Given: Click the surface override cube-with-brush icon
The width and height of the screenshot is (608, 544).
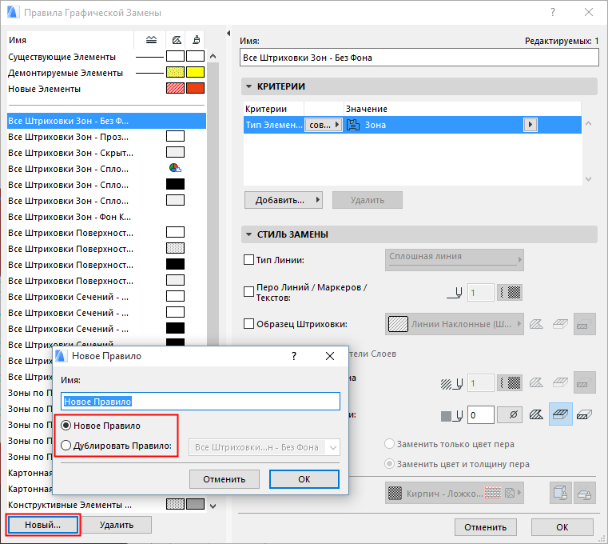Looking at the screenshot, I should pyautogui.click(x=560, y=493).
